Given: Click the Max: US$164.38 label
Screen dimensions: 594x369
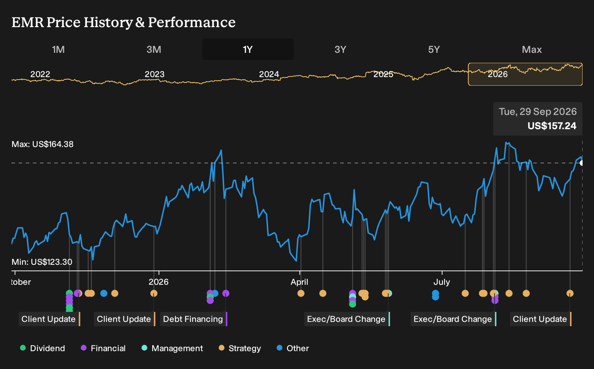Looking at the screenshot, I should click(43, 144).
